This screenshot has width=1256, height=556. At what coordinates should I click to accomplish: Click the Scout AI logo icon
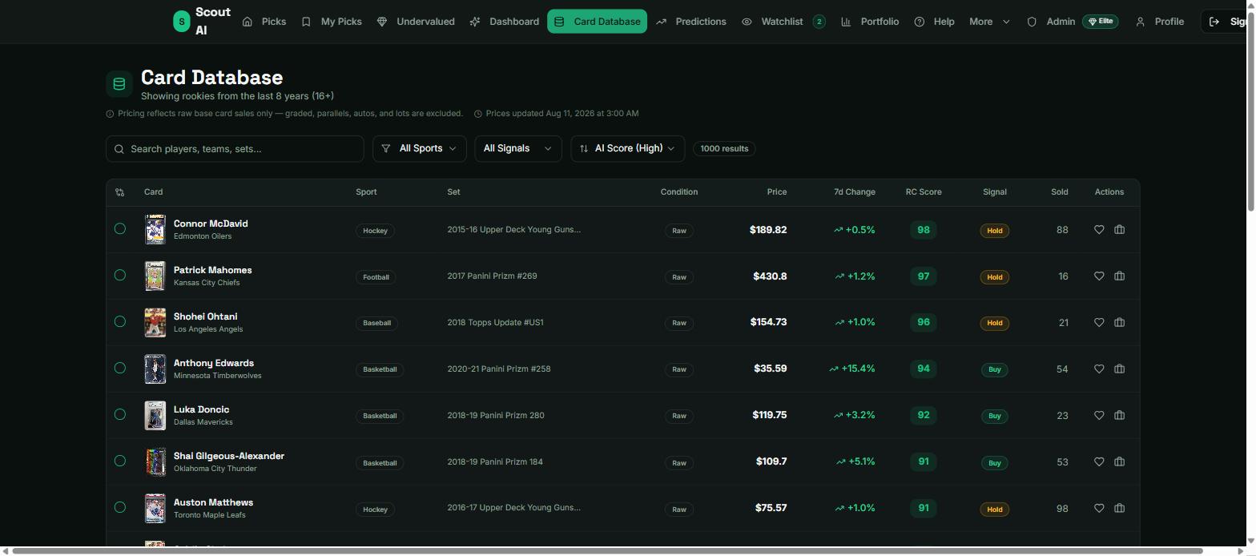pyautogui.click(x=182, y=22)
